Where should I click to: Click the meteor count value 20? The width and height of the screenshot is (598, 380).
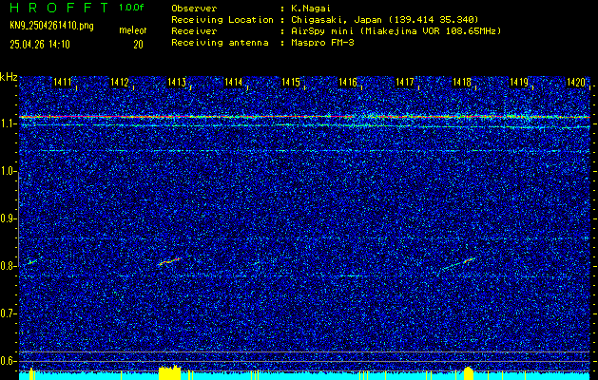(x=138, y=45)
